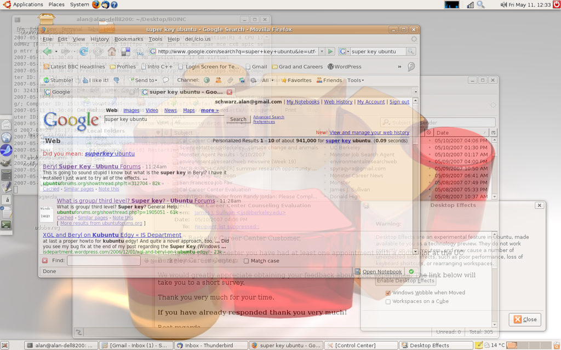Click the Enable Desktop Effects button

coord(405,281)
